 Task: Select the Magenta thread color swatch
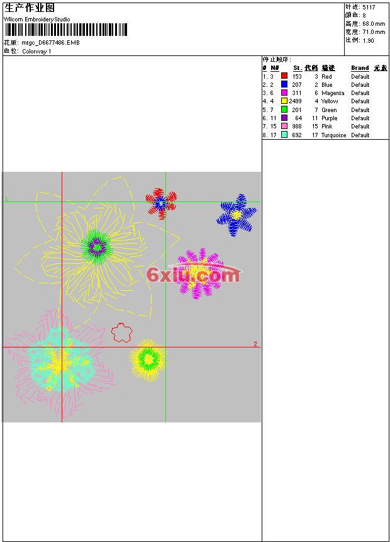[284, 93]
